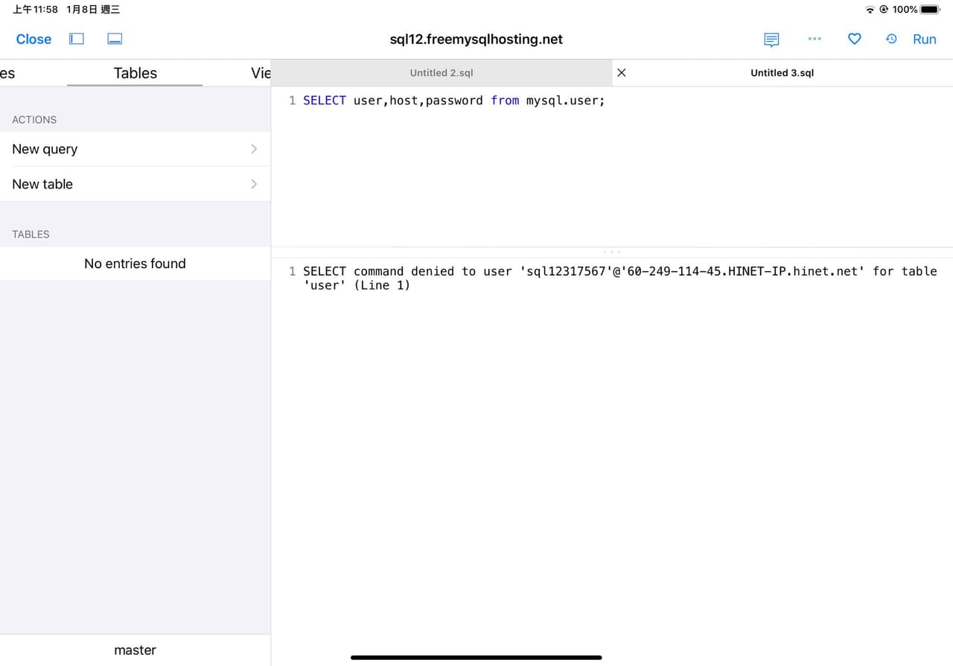Open the master database selector
The image size is (953, 666).
[x=135, y=650]
